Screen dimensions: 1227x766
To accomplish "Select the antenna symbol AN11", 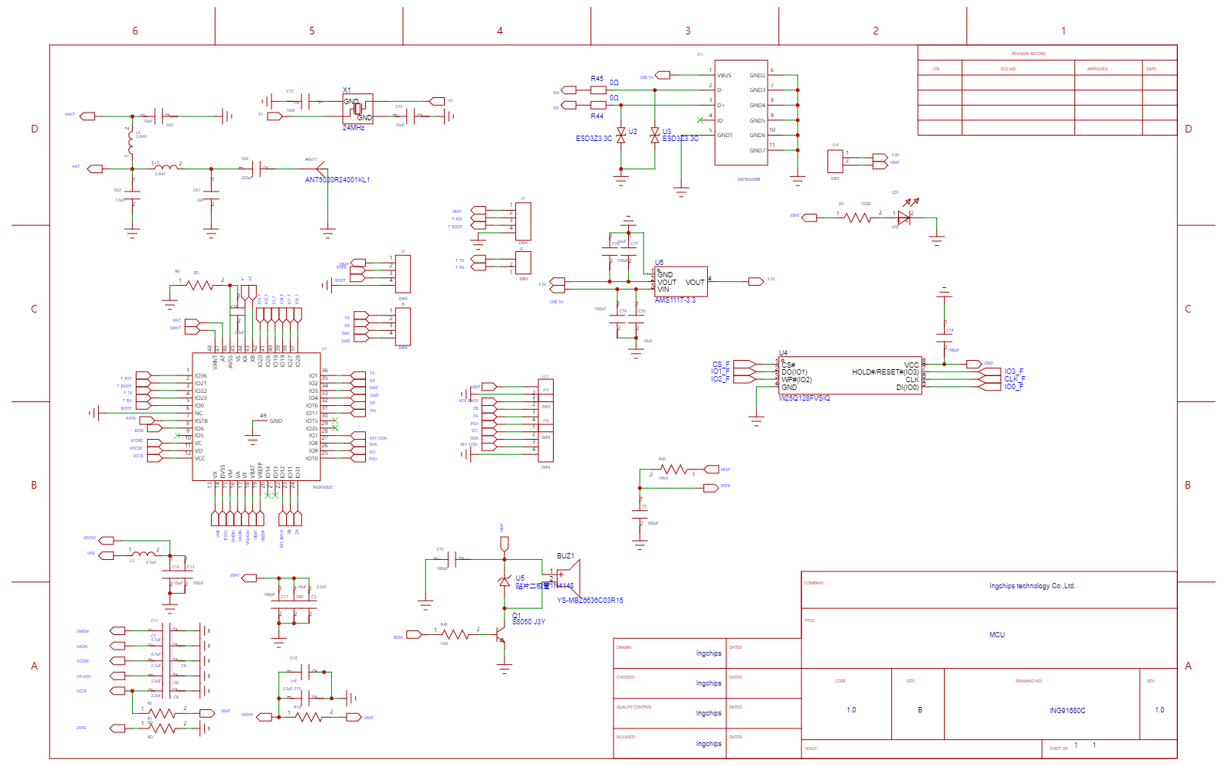I will tap(322, 168).
